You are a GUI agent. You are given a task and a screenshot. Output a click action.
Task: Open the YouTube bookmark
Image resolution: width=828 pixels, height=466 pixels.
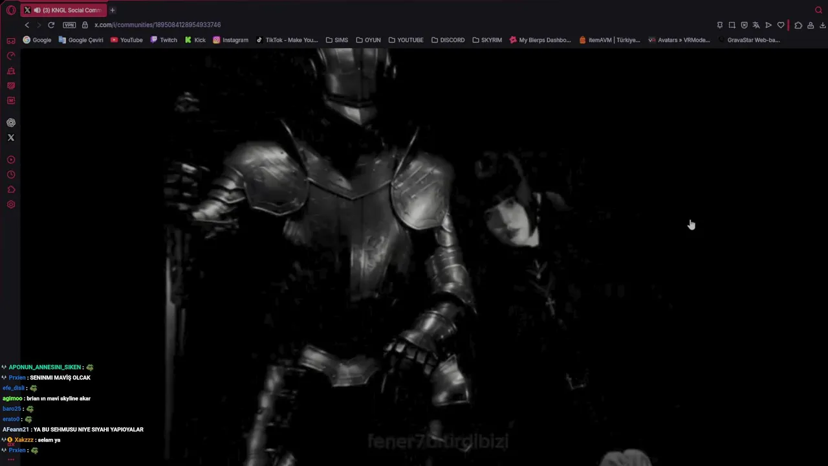pos(127,40)
